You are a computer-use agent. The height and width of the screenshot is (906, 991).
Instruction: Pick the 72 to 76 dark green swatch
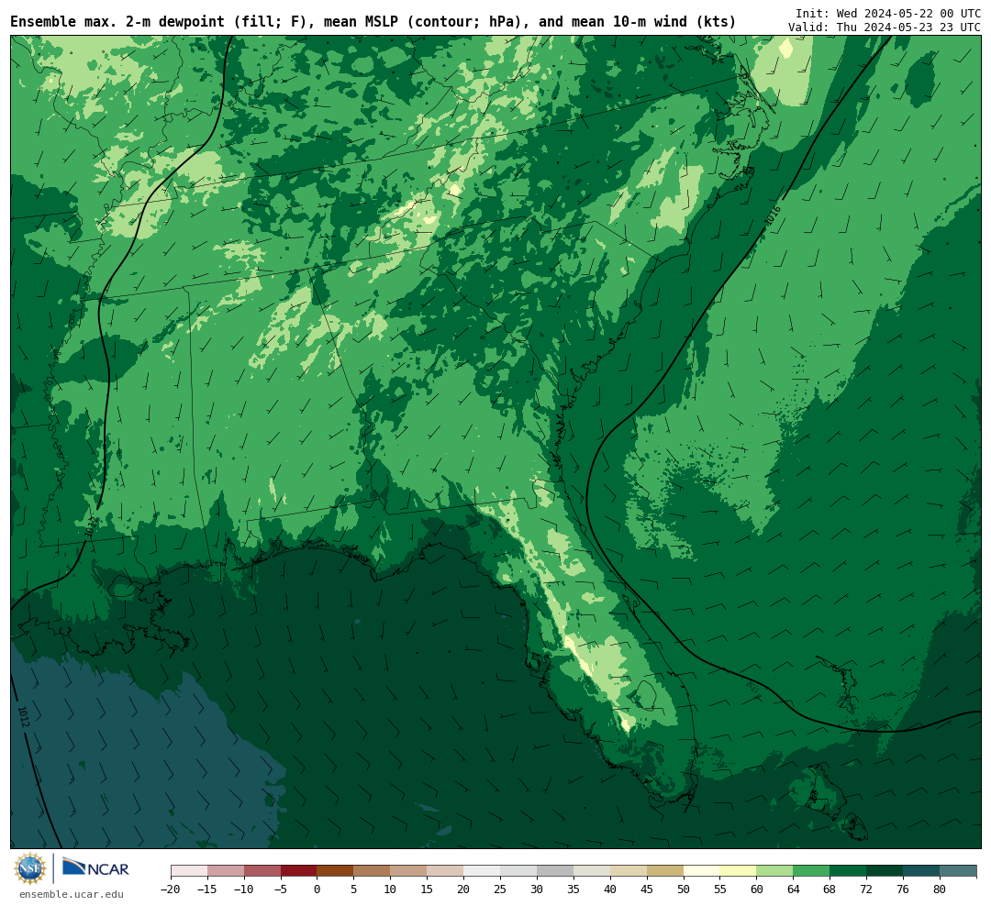point(885,871)
